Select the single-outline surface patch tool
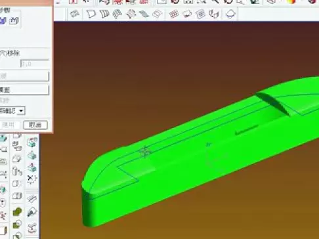The height and width of the screenshot is (239, 319). click(91, 14)
